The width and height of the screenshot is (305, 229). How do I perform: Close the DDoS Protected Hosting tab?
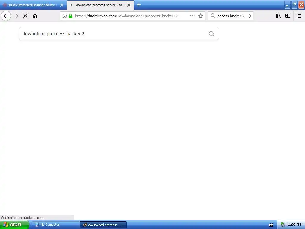coord(62,5)
